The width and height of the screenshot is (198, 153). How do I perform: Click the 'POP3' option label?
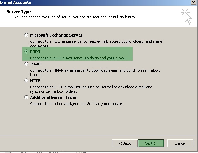tap(35, 52)
